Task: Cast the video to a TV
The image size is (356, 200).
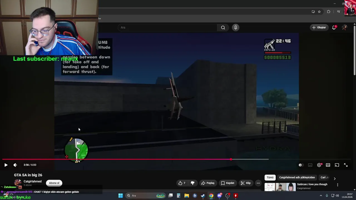Action: click(x=337, y=165)
